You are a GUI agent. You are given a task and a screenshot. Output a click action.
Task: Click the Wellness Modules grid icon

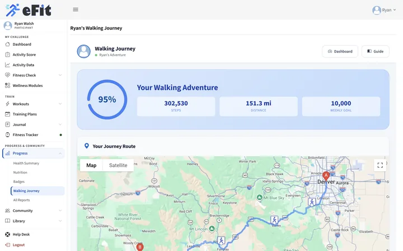coord(7,85)
